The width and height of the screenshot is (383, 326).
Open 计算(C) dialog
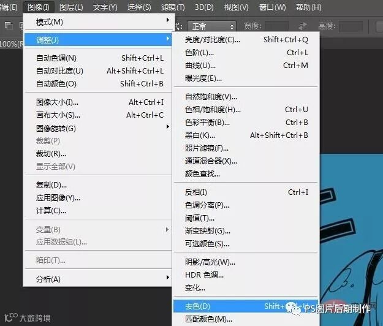tap(97, 211)
